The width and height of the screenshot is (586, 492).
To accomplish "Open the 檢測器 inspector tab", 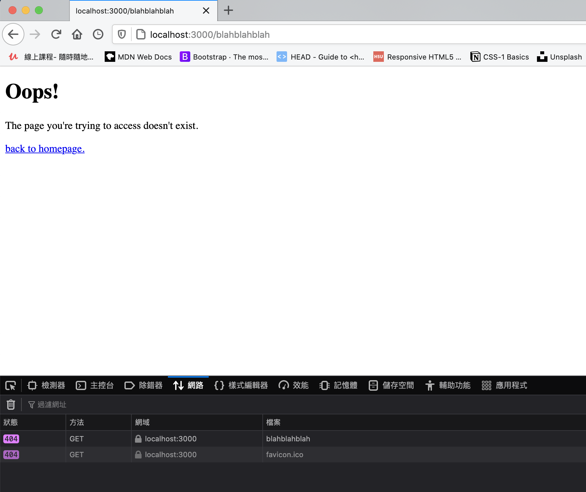I will [46, 385].
